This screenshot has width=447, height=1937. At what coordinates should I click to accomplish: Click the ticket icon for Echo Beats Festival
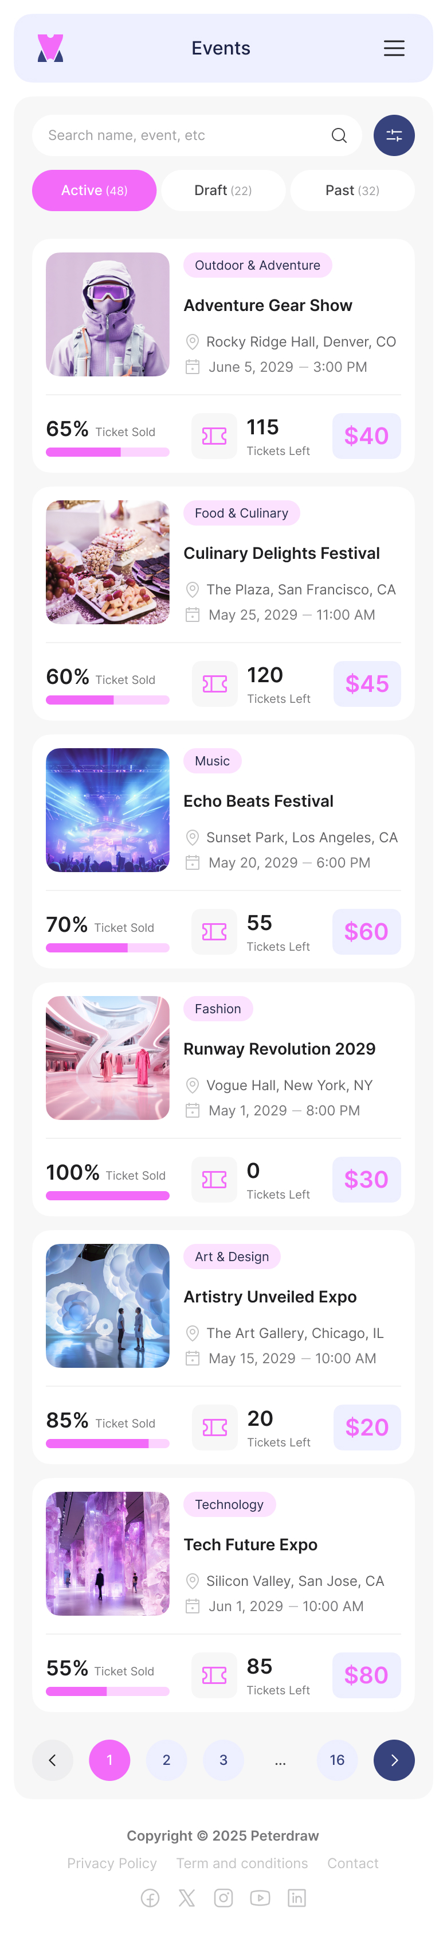click(x=214, y=932)
